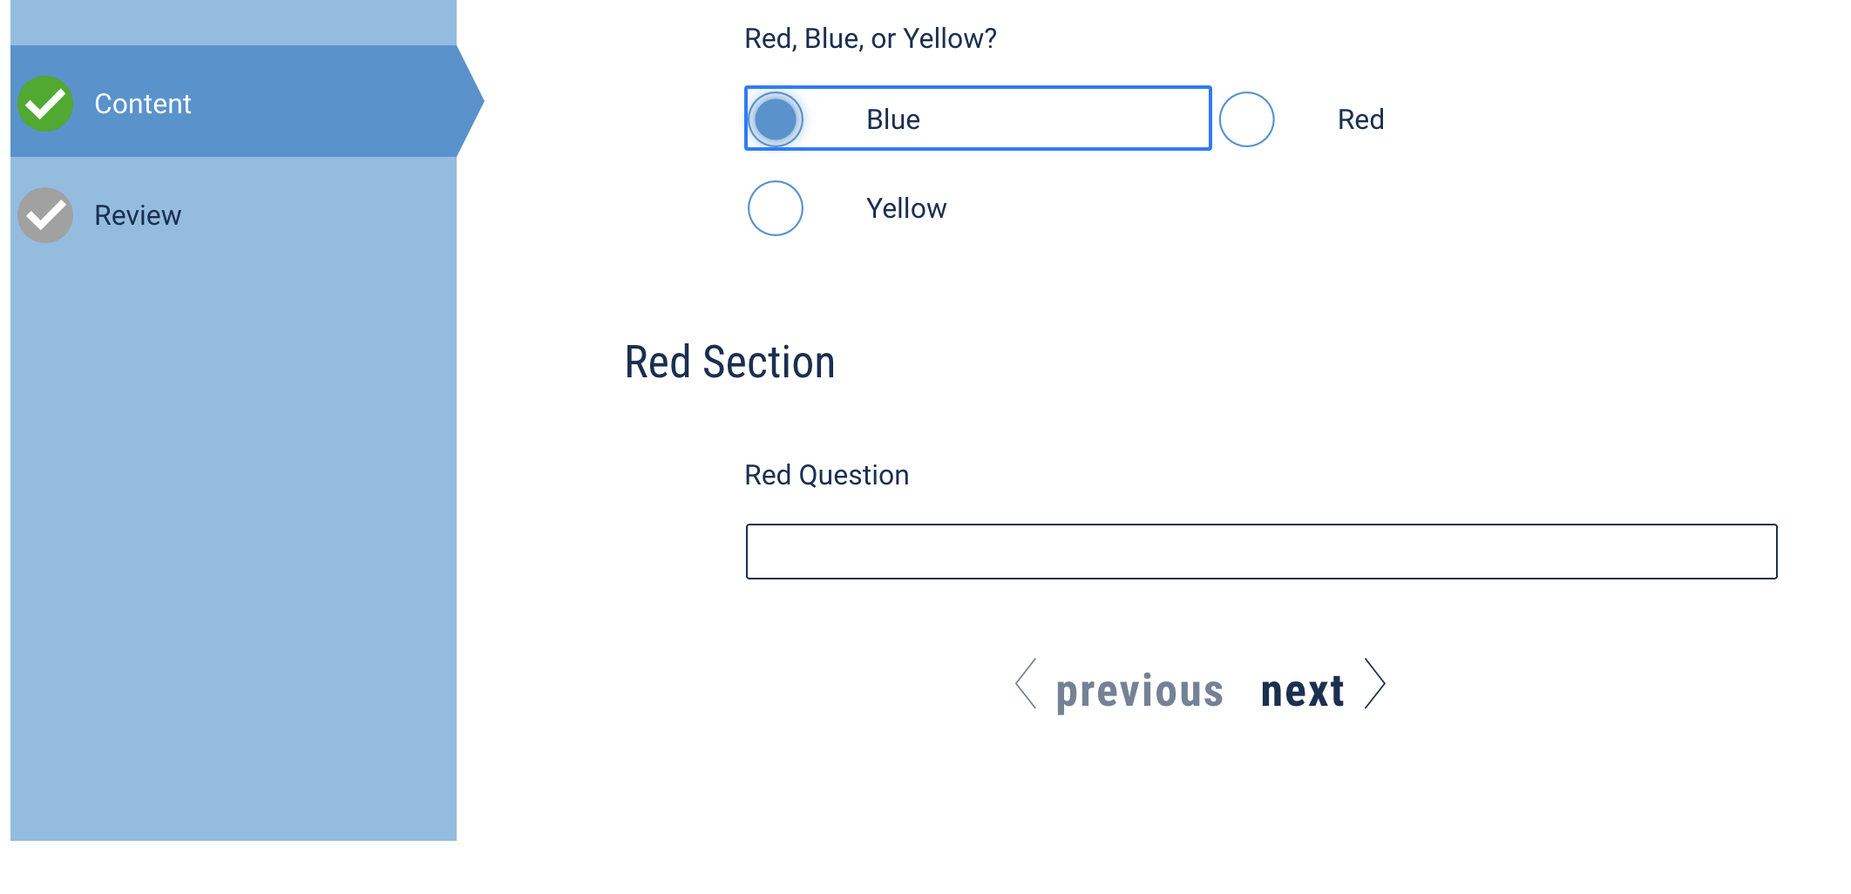Click the Red option label text

click(x=1361, y=119)
